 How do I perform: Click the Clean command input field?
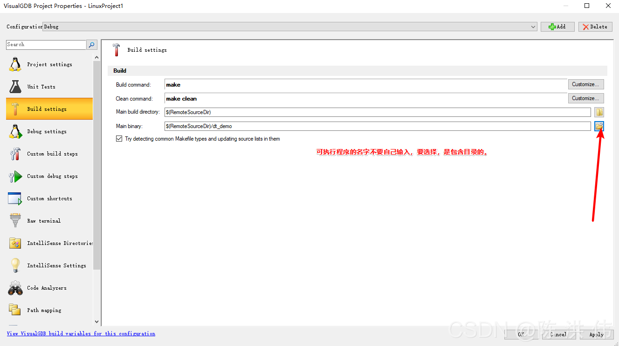366,98
